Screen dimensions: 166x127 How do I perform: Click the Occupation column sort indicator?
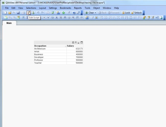[66, 46]
